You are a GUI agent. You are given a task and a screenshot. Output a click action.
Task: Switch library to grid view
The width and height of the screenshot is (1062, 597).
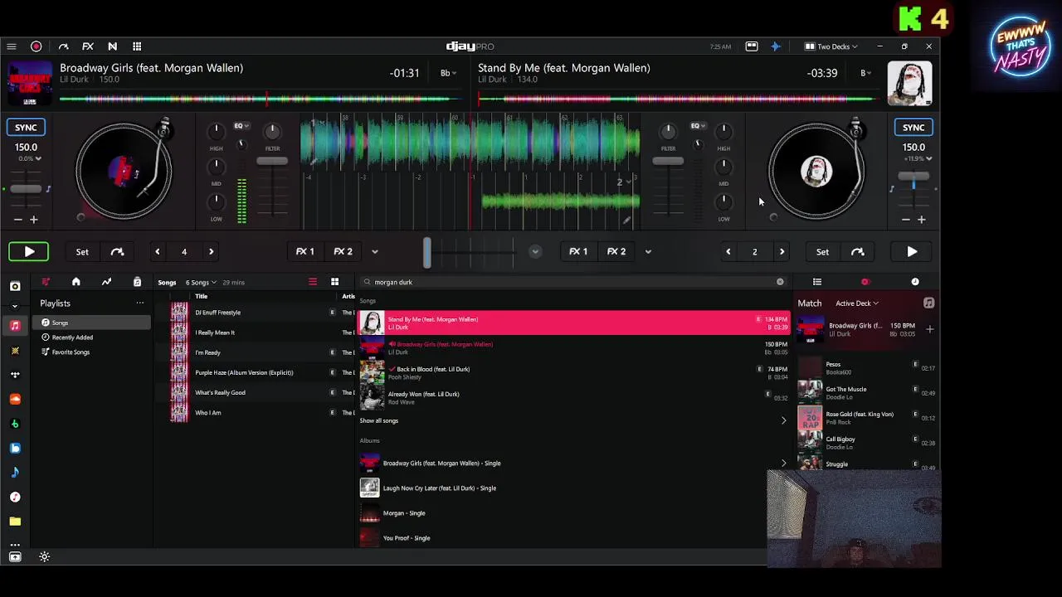335,282
